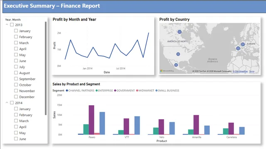Open the OpenStreetMap attribution link
This screenshot has width=266, height=149.
coord(240,71)
